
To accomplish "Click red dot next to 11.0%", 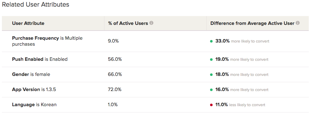I will point(211,105).
